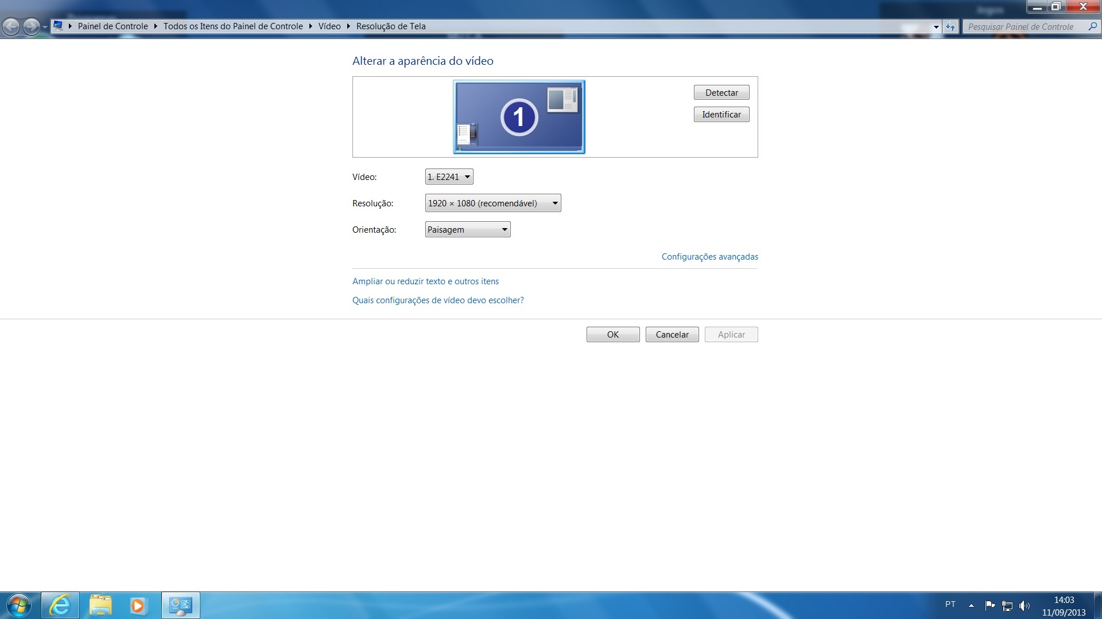Click the Control Panel taskbar icon
This screenshot has height=619, width=1102.
(x=181, y=605)
